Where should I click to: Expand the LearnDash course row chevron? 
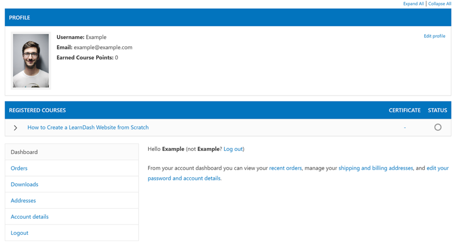pyautogui.click(x=16, y=128)
